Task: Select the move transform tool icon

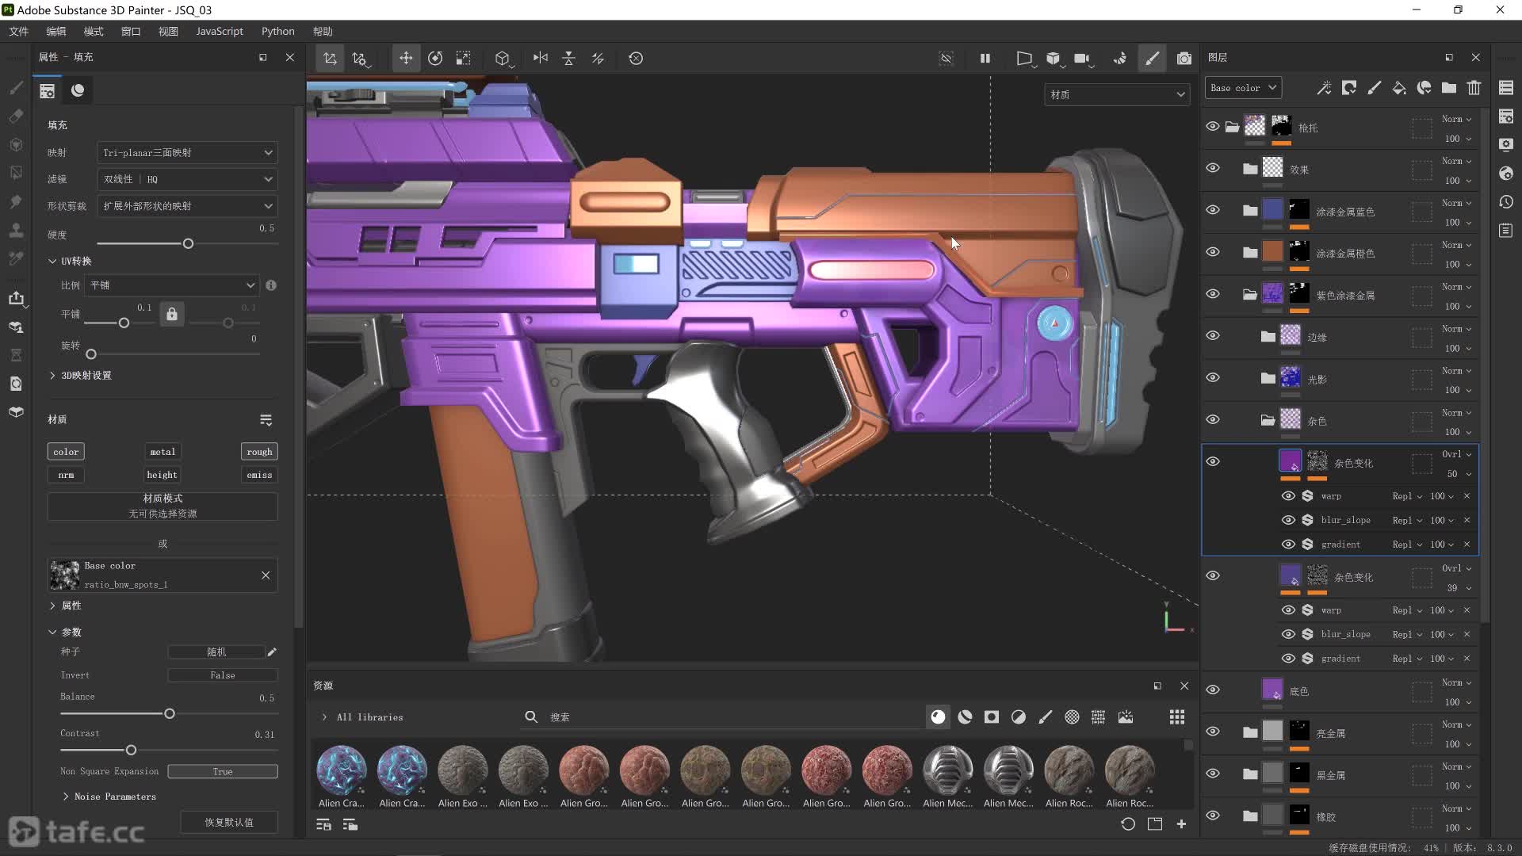Action: [405, 58]
